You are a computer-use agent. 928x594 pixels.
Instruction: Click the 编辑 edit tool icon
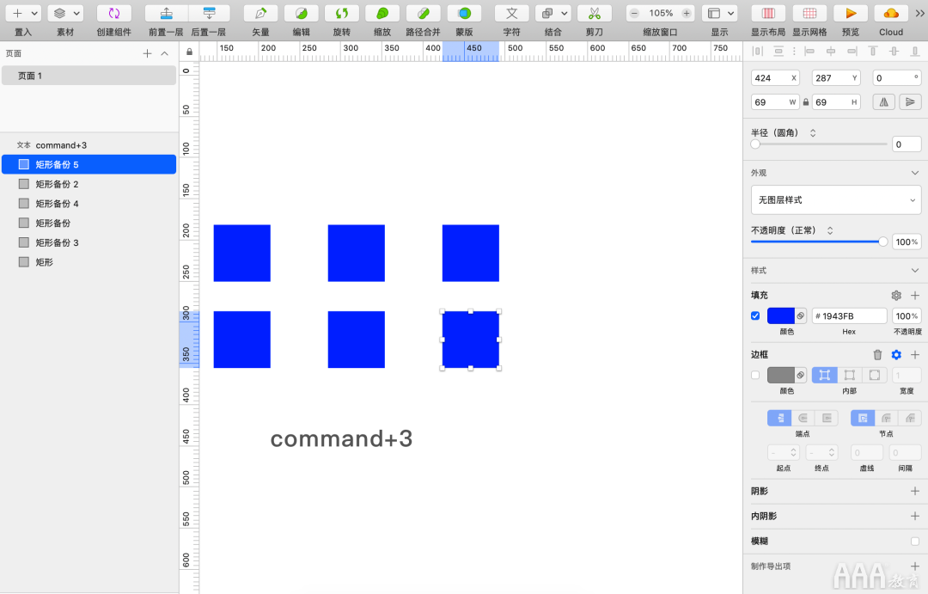click(302, 13)
